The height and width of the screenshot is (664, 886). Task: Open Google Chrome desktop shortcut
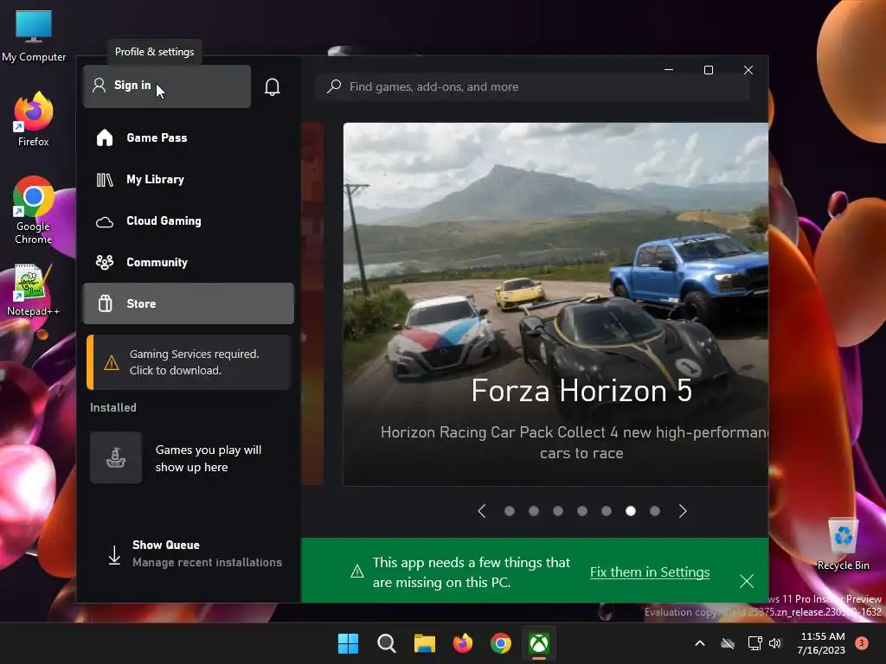(x=34, y=210)
